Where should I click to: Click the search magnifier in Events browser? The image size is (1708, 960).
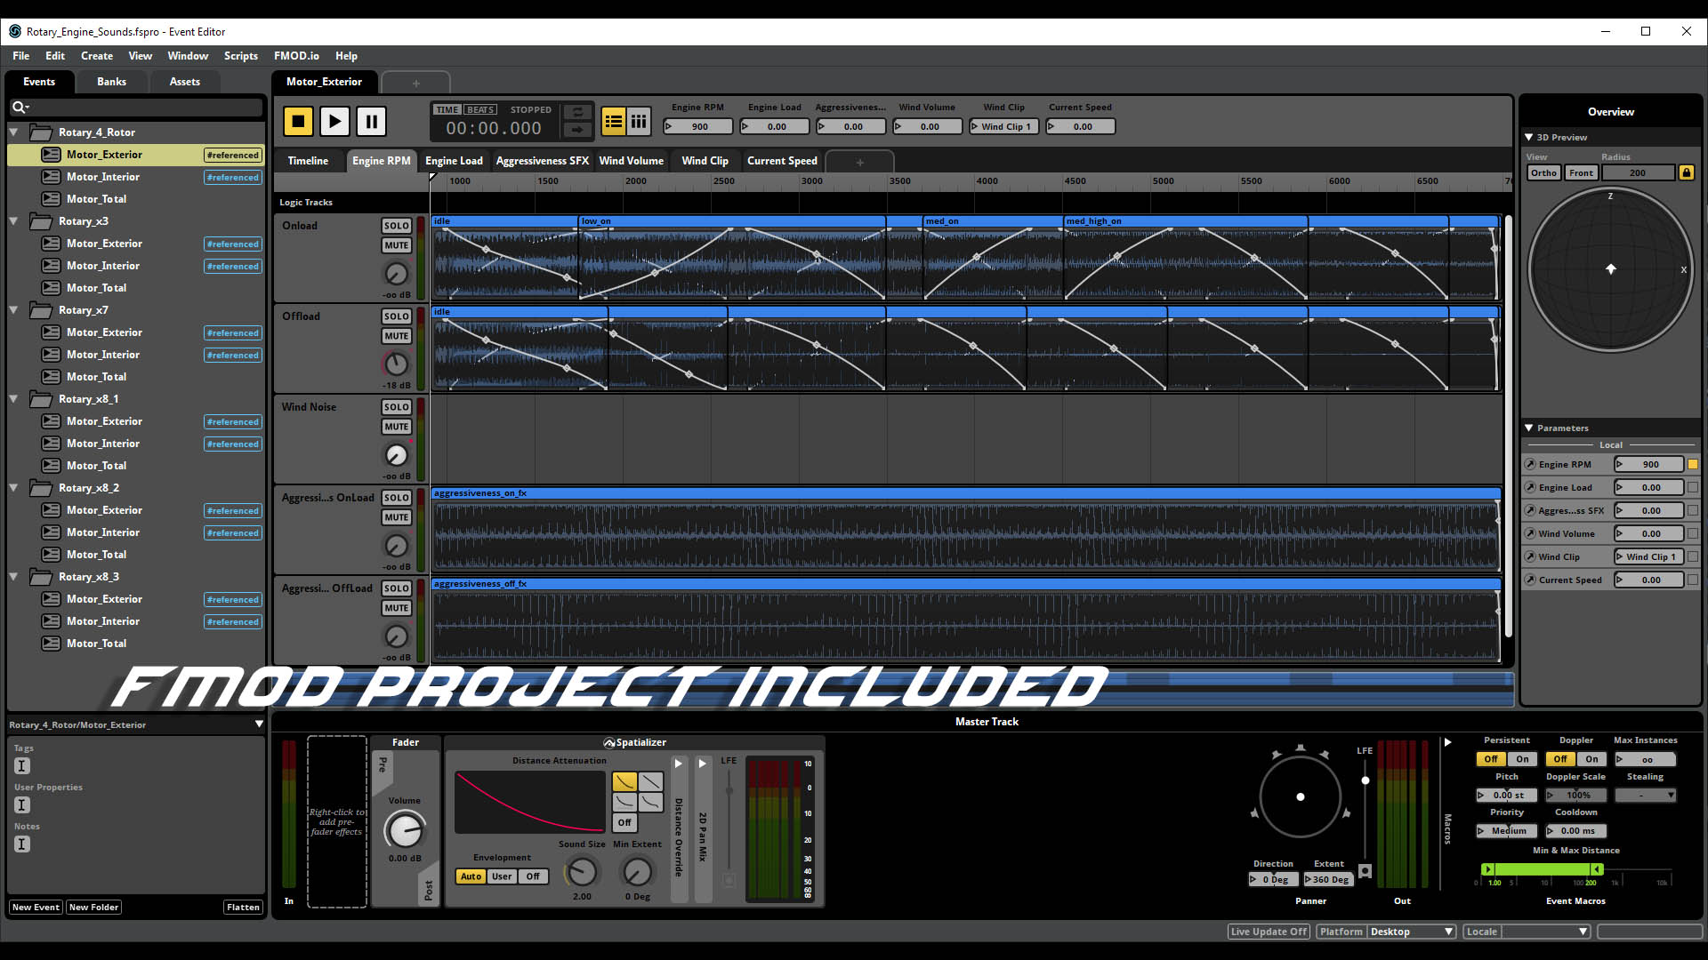tap(20, 108)
